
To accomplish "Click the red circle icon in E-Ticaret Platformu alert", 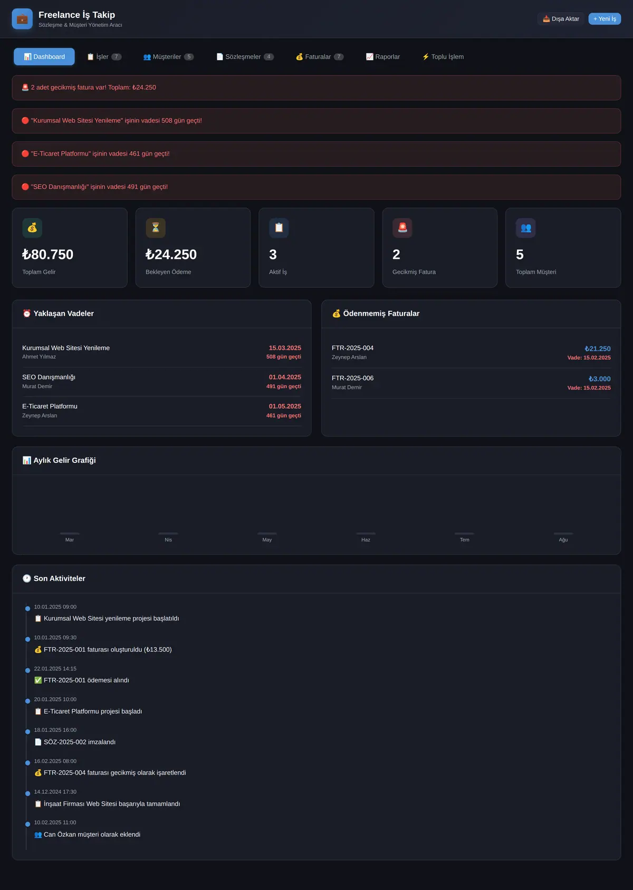I will click(25, 154).
